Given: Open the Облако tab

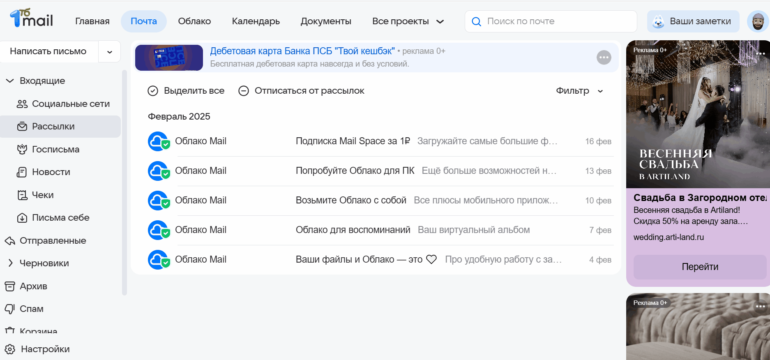Looking at the screenshot, I should coord(194,21).
